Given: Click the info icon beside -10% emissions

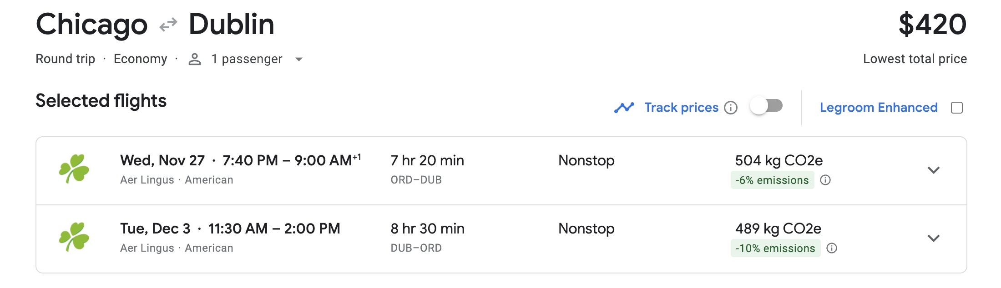Looking at the screenshot, I should pos(832,248).
